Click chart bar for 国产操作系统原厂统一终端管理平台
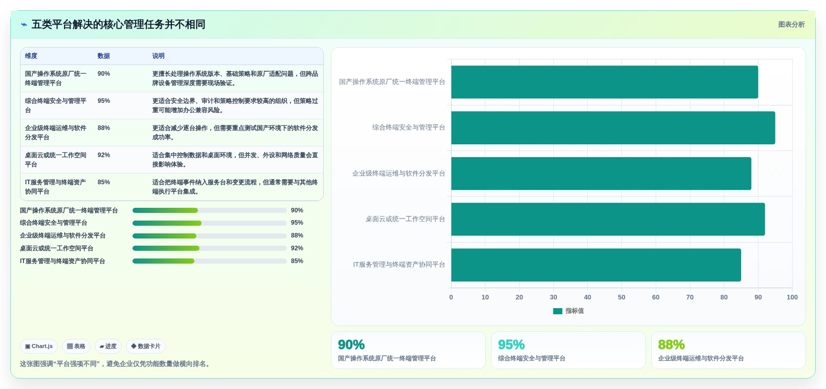The height and width of the screenshot is (389, 826). click(x=605, y=82)
